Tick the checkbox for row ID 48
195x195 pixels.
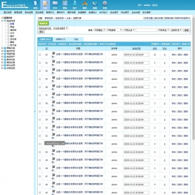coord(40,168)
